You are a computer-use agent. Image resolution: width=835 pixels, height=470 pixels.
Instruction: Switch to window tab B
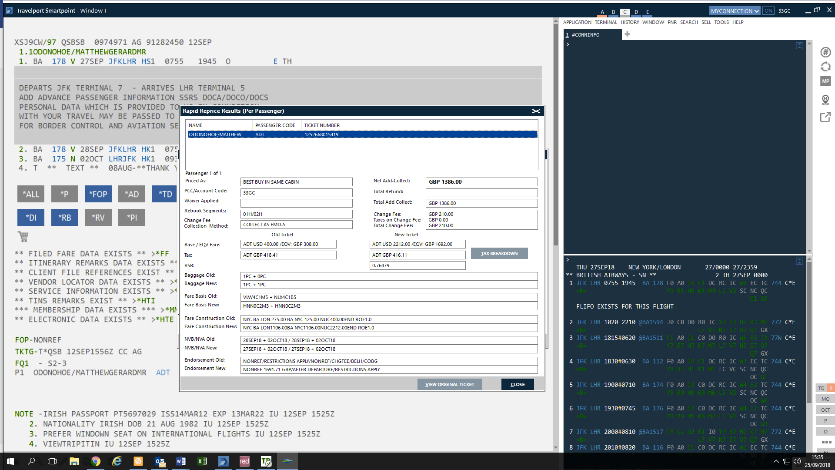coord(614,12)
